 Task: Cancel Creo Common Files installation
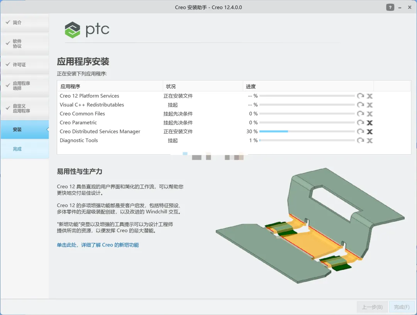(370, 114)
